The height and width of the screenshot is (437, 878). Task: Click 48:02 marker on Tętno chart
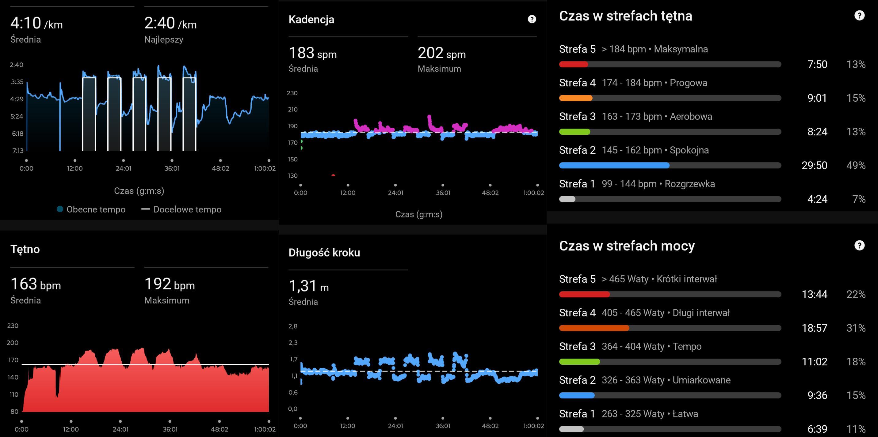(219, 429)
